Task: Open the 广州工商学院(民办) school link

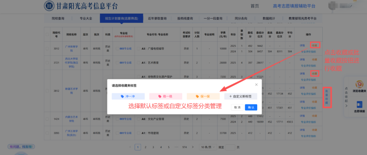Action: point(71,133)
